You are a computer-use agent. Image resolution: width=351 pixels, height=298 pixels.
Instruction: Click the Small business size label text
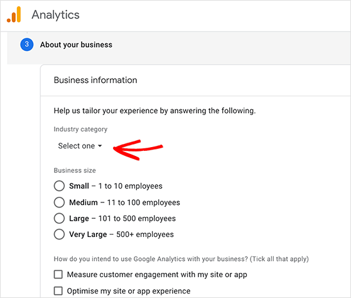point(79,186)
